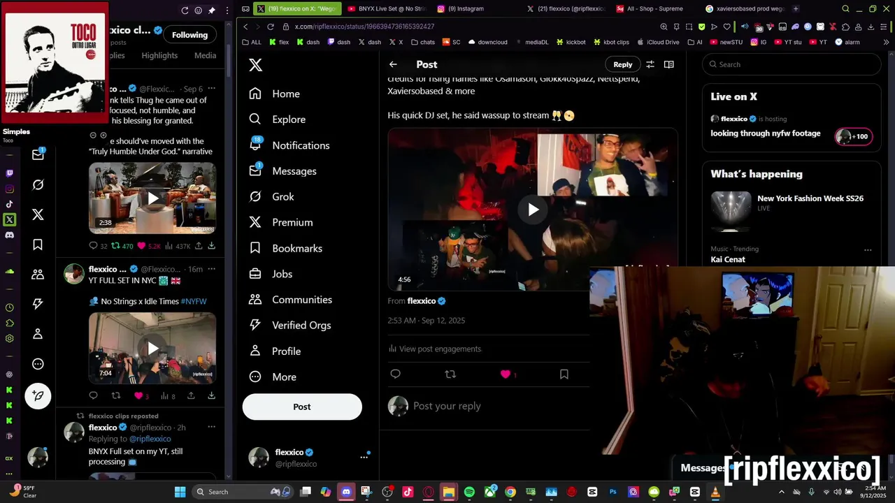
Task: Open Bookmarks icon in X sidebar panel
Action: pyautogui.click(x=38, y=245)
